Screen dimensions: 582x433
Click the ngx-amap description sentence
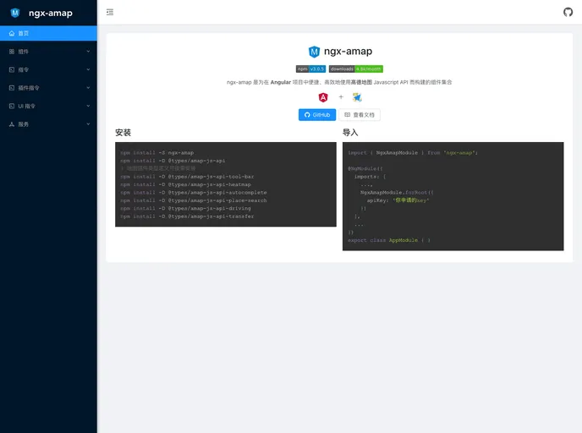339,82
